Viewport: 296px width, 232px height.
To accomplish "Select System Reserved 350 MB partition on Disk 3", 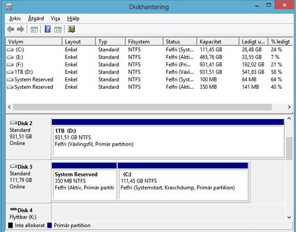I will pyautogui.click(x=84, y=181).
